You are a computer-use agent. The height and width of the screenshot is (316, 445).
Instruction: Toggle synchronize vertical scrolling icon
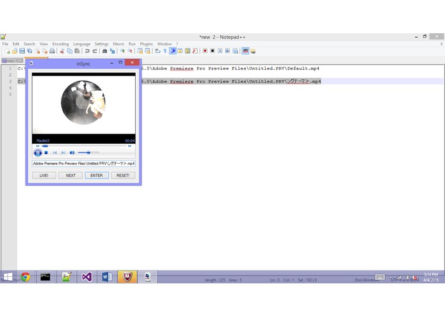(x=140, y=51)
